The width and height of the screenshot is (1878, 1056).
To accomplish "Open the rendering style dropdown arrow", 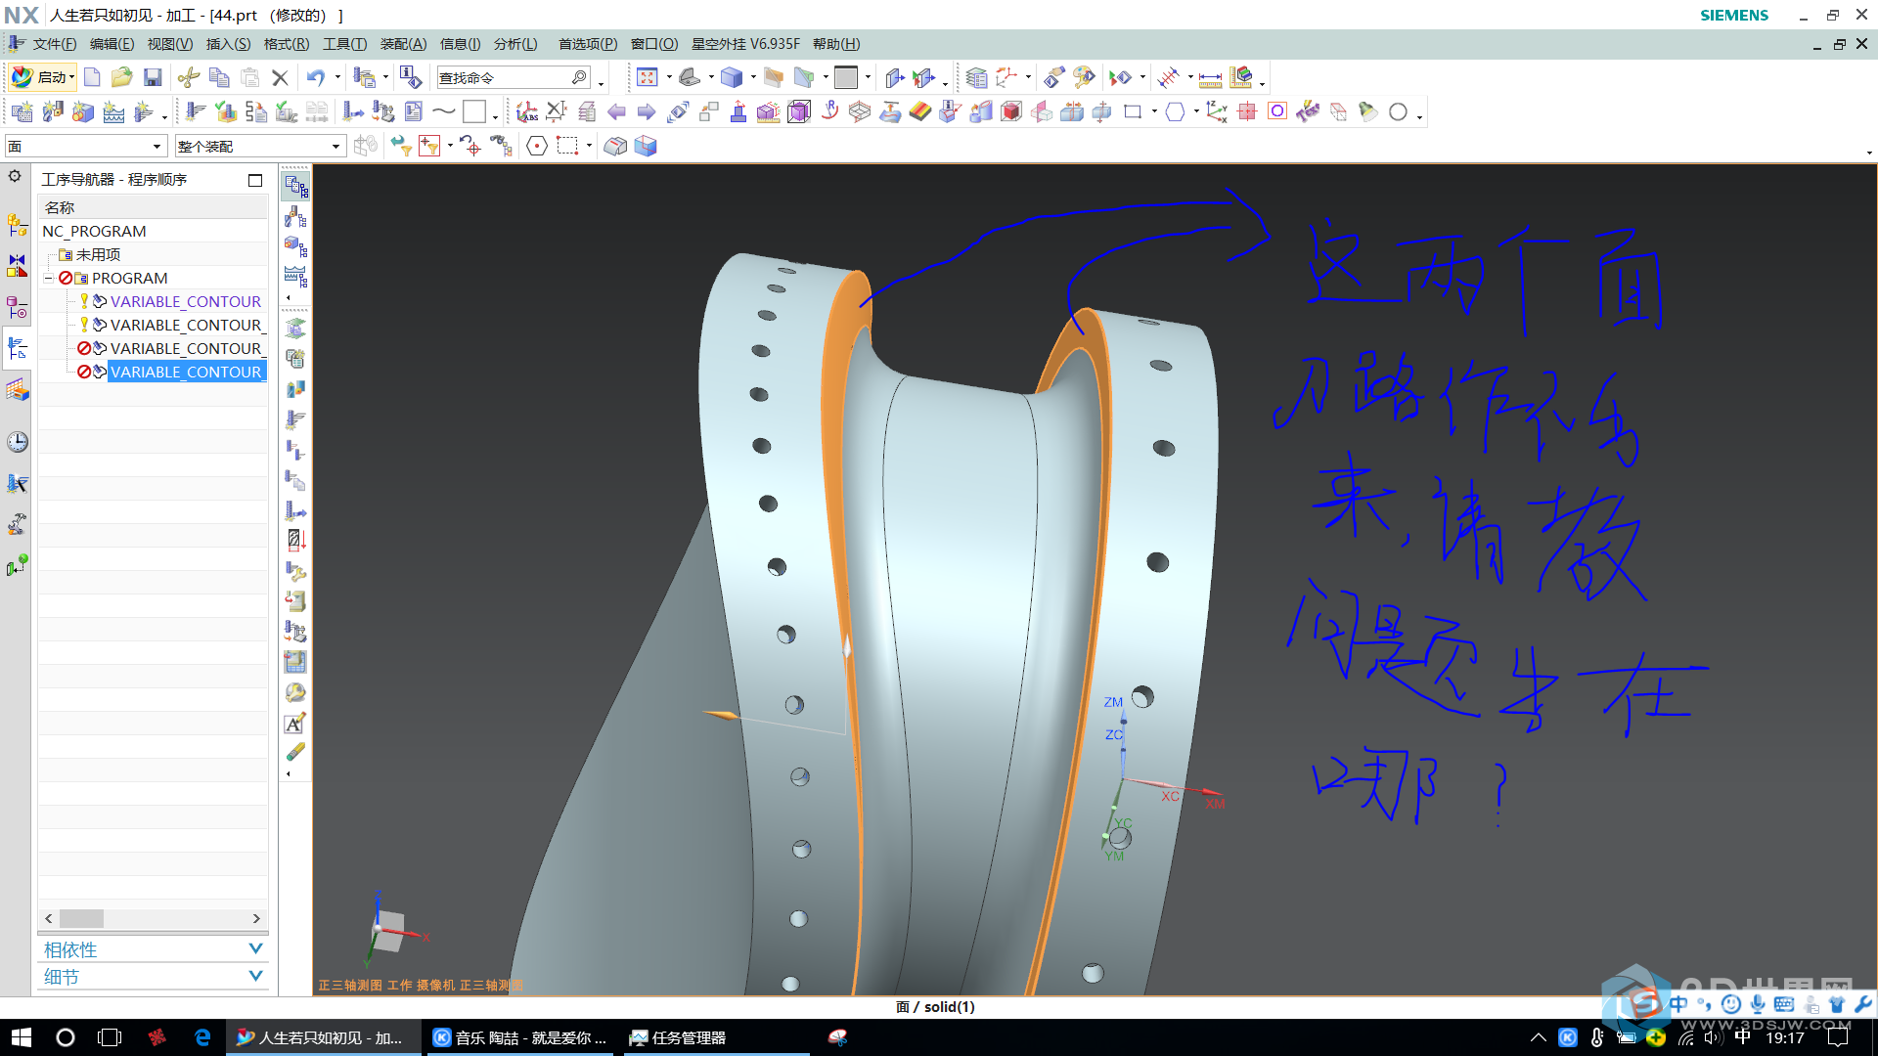I will (x=753, y=77).
